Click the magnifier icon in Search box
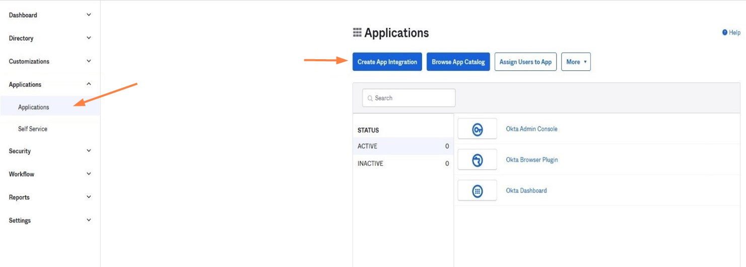The width and height of the screenshot is (746, 267). pos(370,98)
